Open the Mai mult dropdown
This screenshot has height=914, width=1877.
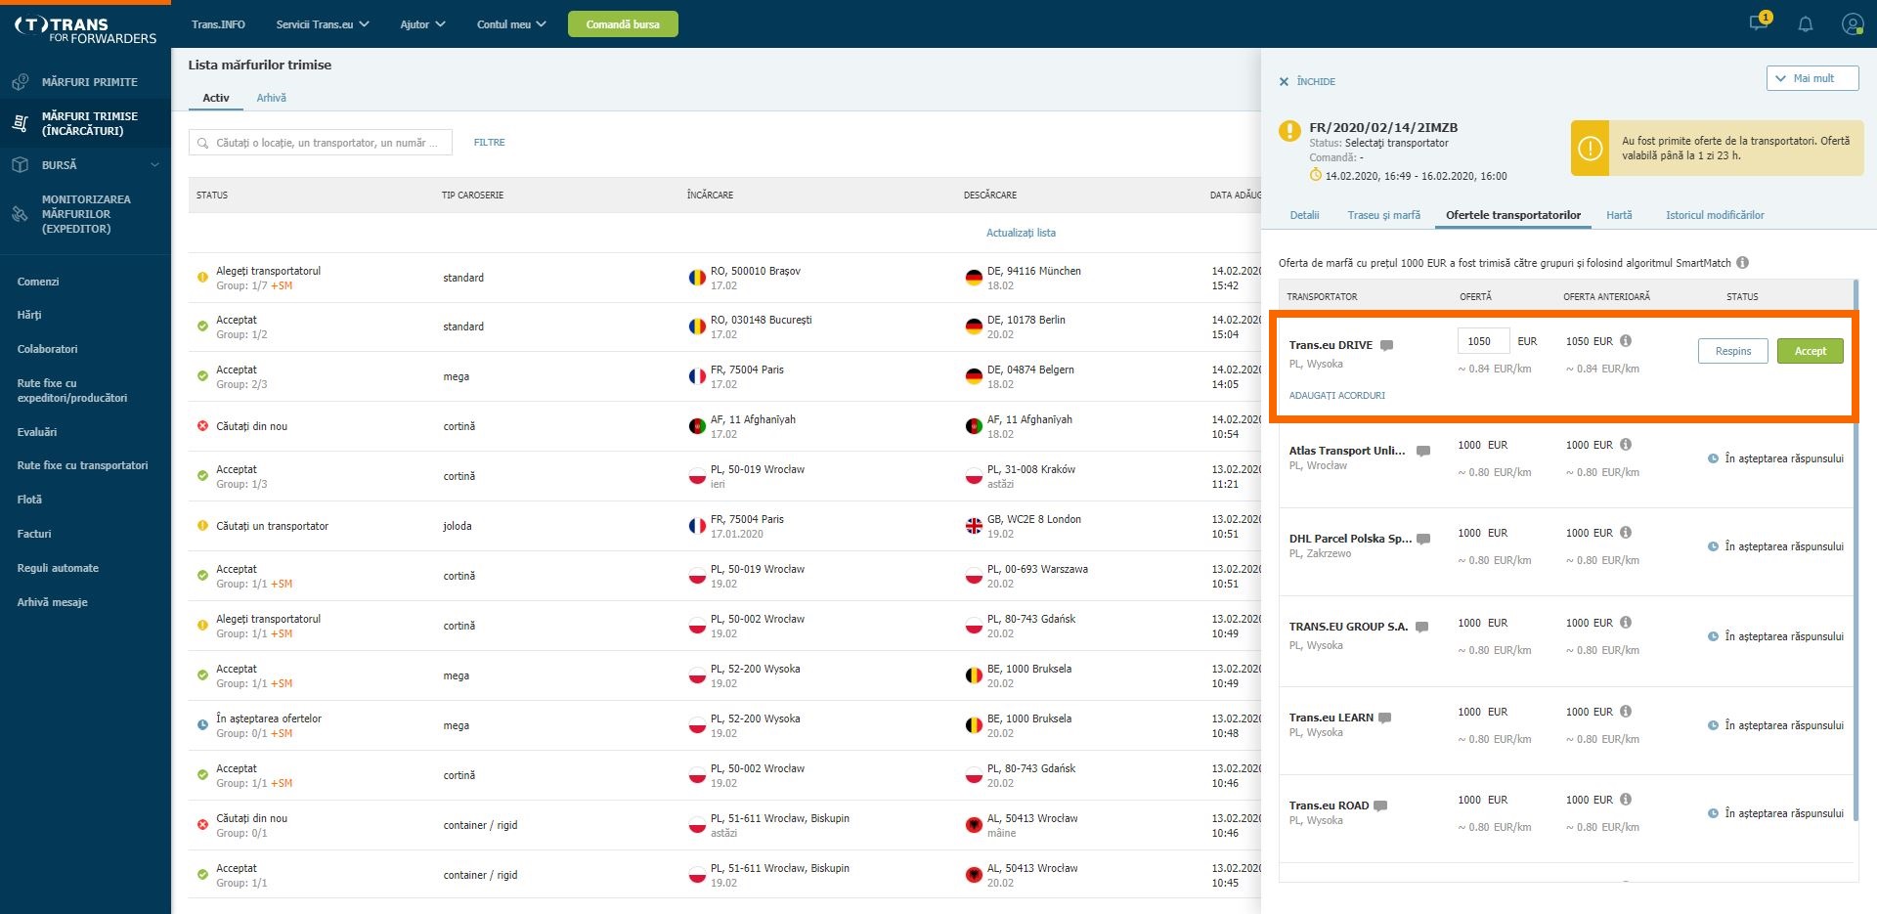click(x=1812, y=78)
